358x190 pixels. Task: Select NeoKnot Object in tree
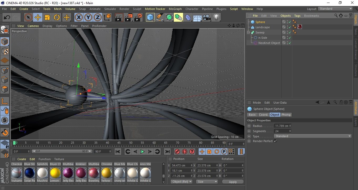269,43
